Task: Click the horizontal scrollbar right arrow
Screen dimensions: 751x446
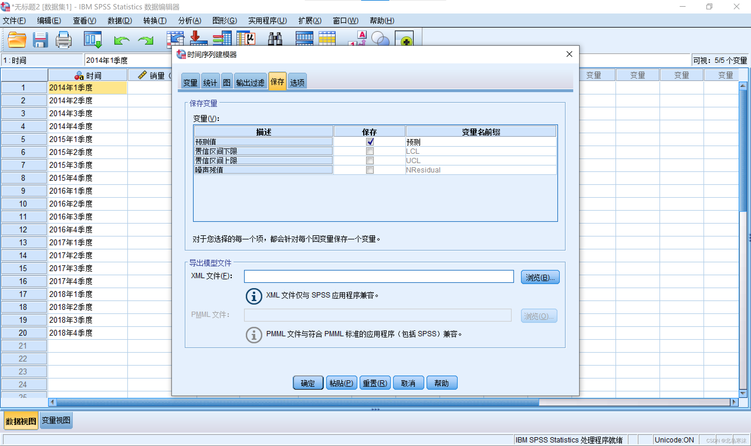Action: 734,402
